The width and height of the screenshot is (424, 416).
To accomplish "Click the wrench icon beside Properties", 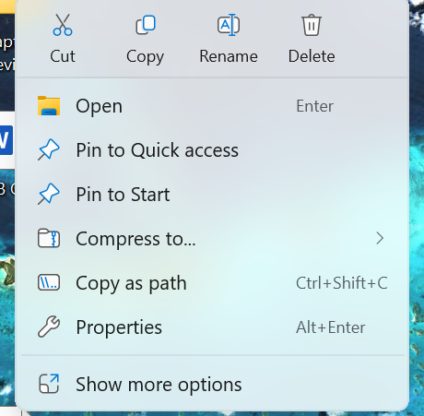I will coord(49,327).
